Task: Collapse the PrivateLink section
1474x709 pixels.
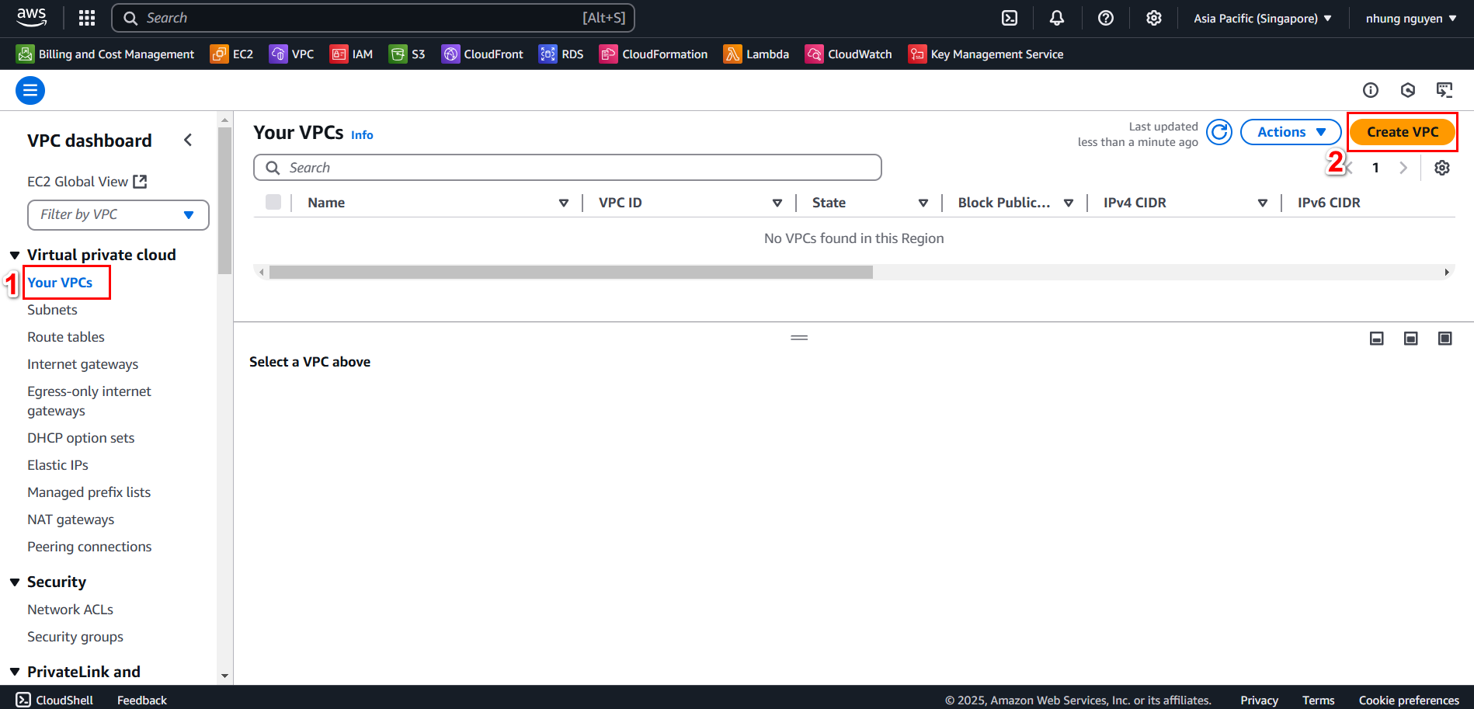Action: (x=15, y=672)
